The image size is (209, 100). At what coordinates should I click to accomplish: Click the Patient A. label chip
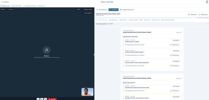(x=3, y=9)
